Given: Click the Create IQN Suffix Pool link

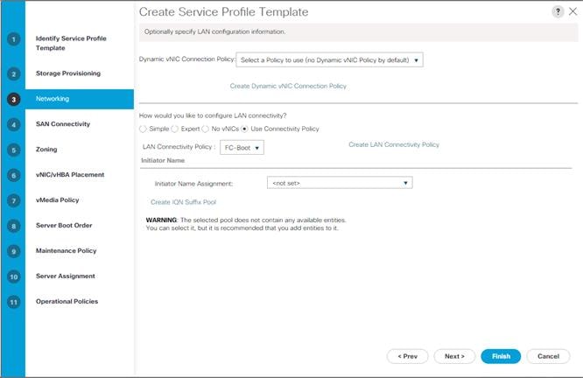Looking at the screenshot, I should 183,202.
